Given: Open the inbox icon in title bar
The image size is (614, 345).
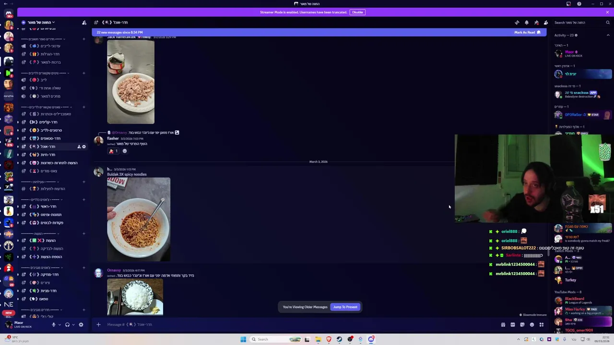Looking at the screenshot, I should tap(568, 4).
